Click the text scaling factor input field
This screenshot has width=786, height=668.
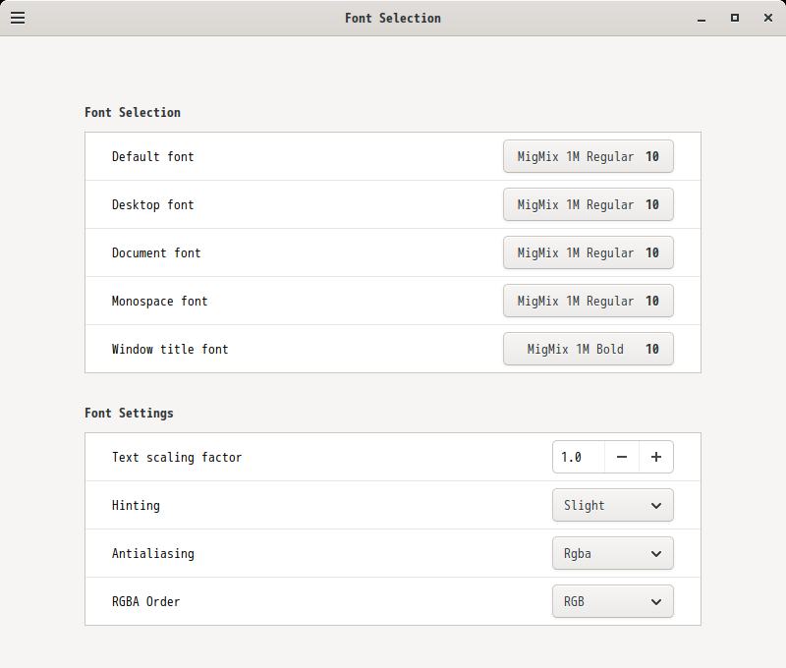(579, 457)
